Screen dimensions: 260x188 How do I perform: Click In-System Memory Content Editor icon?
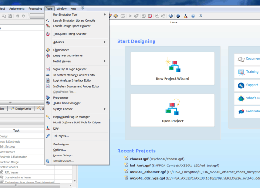[x=48, y=75]
